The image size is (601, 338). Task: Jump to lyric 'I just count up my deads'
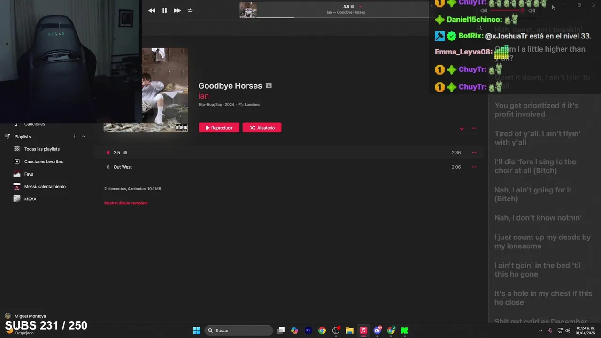542,241
